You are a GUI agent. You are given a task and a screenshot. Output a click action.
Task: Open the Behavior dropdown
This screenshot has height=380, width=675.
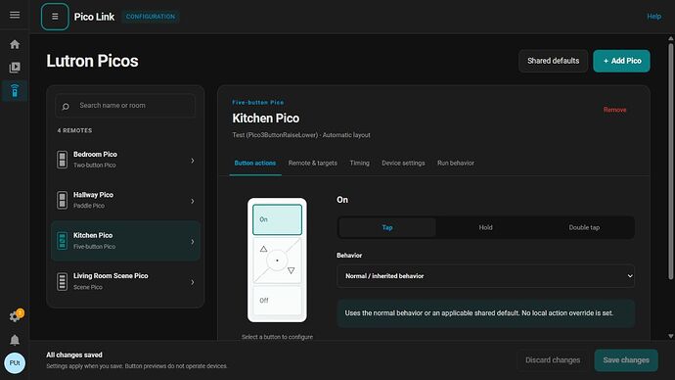click(485, 276)
